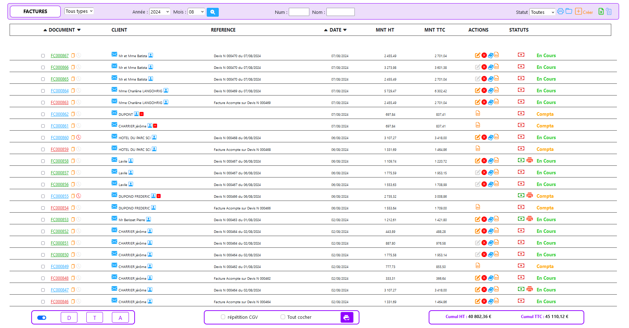Click Compta status of FC000862
This screenshot has height=328, width=629.
(x=545, y=114)
